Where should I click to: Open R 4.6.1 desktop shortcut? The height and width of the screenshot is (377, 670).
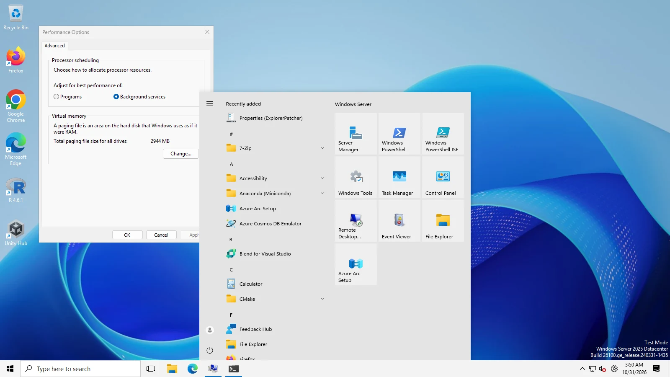click(16, 190)
